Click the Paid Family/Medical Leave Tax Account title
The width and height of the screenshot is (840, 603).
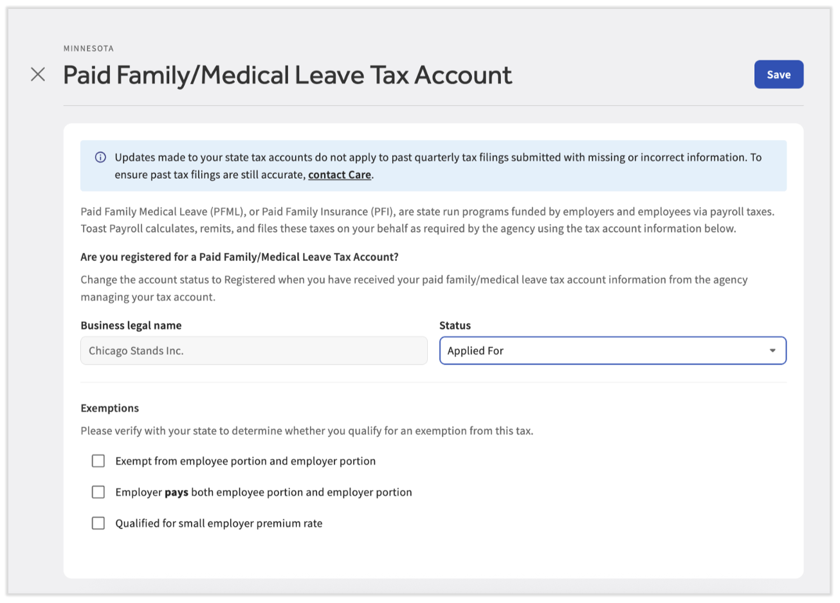[x=288, y=75]
